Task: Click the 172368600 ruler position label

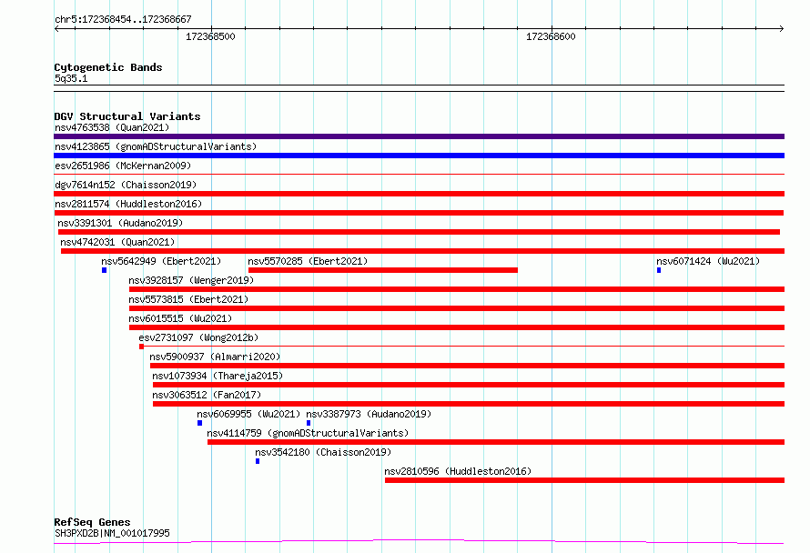Action: click(x=551, y=36)
